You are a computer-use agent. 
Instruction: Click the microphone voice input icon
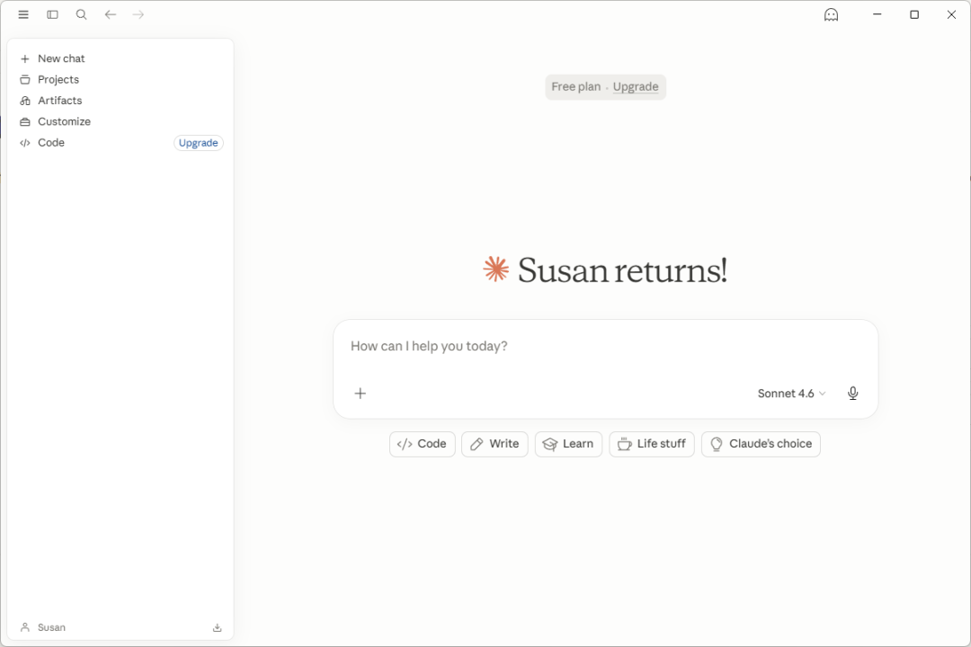tap(852, 394)
